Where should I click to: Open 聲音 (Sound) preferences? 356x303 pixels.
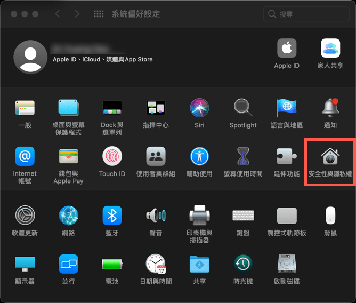pyautogui.click(x=156, y=216)
